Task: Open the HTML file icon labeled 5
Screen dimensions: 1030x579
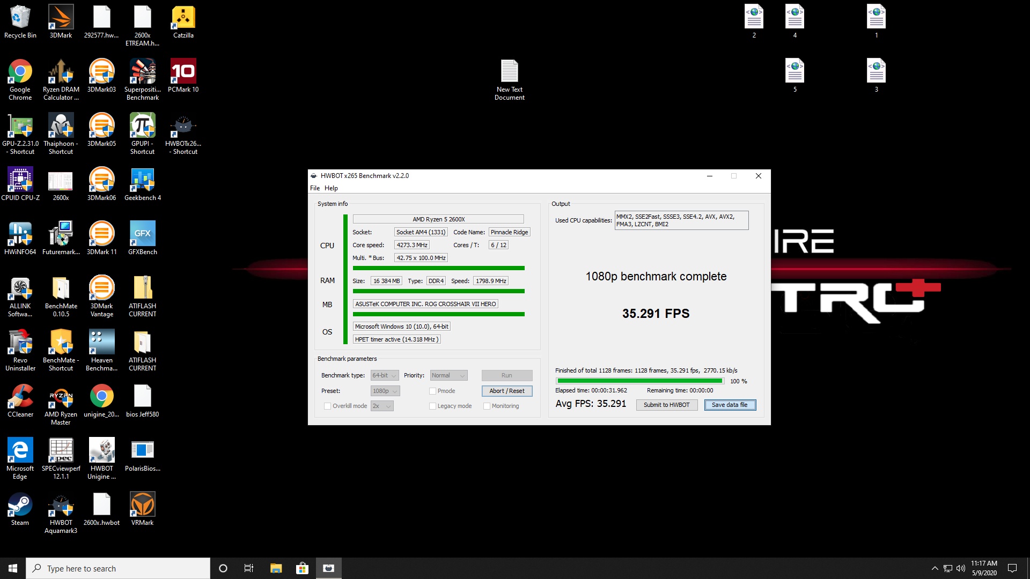Action: pyautogui.click(x=794, y=76)
